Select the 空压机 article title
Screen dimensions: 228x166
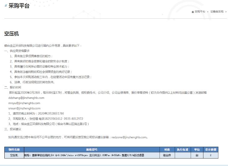coord(12,34)
